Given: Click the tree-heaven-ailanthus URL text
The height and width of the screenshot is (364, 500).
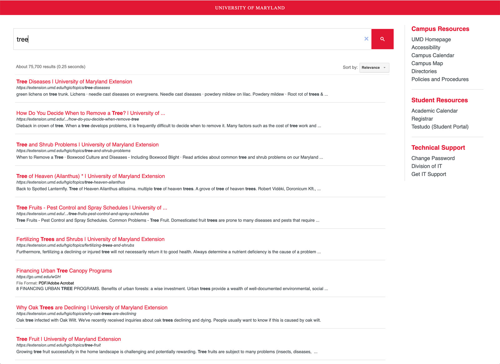Looking at the screenshot, I should [71, 182].
